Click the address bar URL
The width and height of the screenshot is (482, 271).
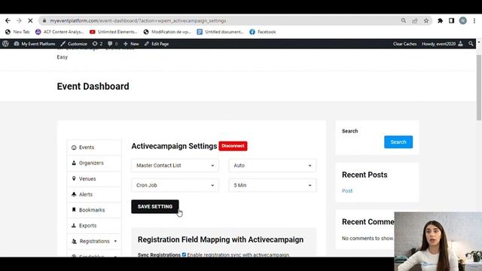138,20
